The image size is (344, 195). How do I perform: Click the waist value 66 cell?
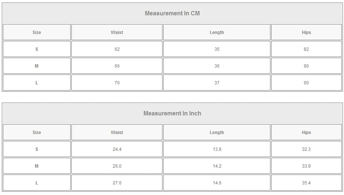tap(117, 66)
